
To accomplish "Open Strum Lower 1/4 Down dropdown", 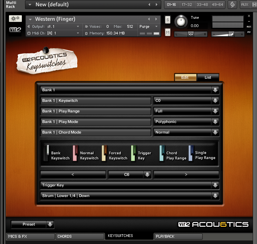I will [215, 196].
